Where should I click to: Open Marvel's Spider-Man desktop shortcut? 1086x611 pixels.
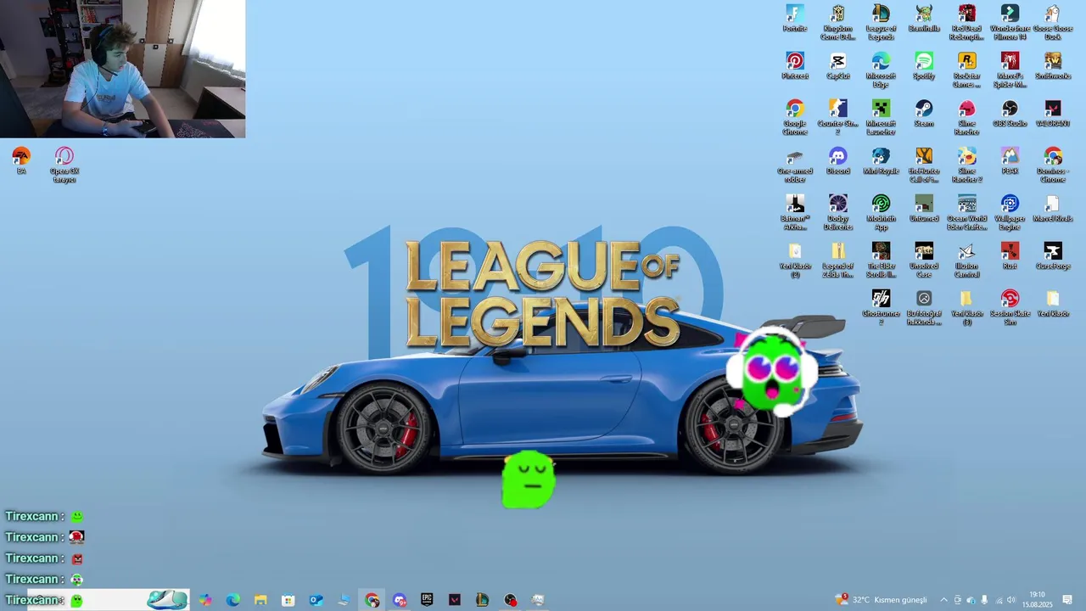(1010, 70)
